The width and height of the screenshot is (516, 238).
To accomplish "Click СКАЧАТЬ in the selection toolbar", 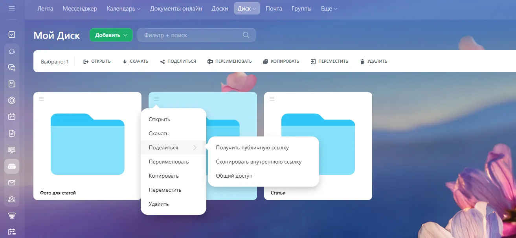I will coord(135,62).
